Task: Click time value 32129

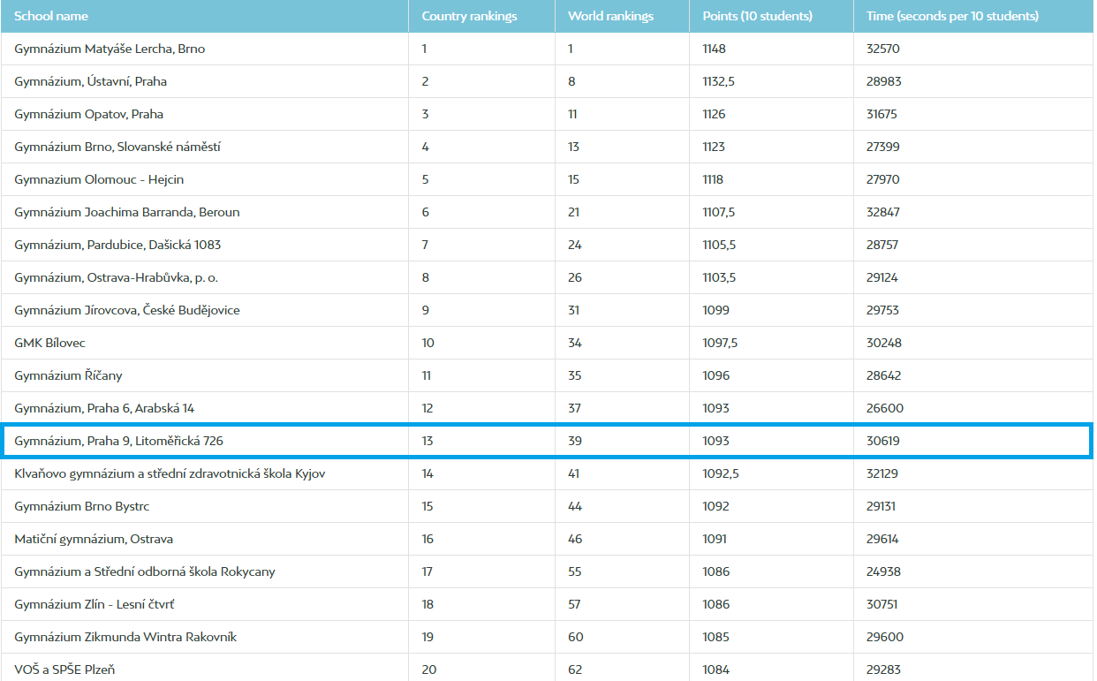Action: pos(882,473)
